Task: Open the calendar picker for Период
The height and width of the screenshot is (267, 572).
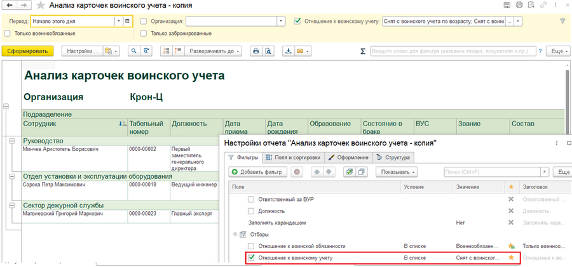Action: tap(127, 21)
